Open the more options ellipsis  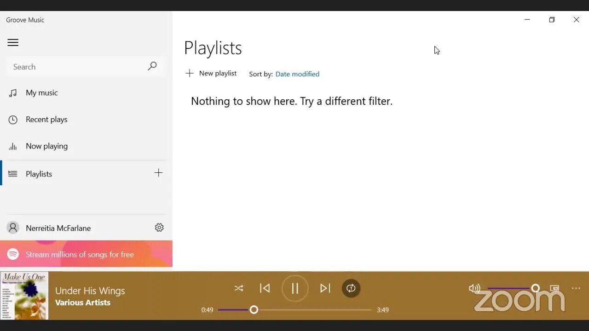(576, 288)
